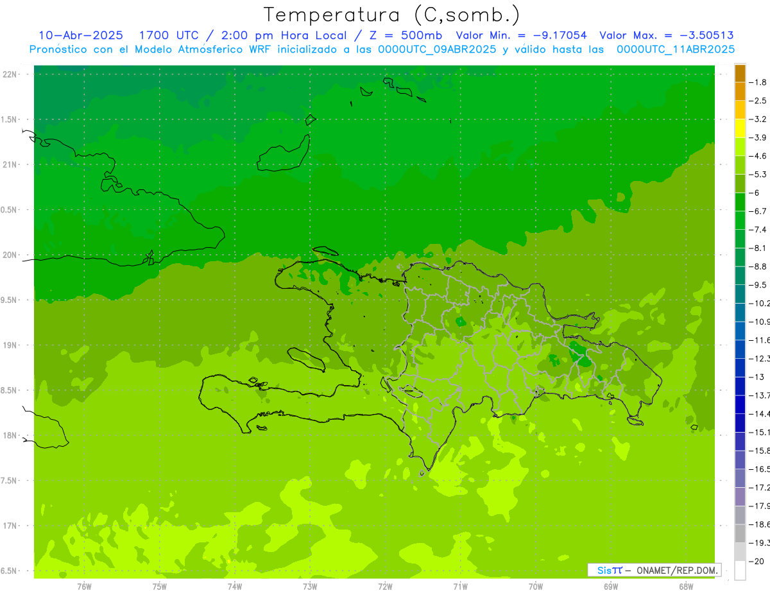Click the -9.5 colorbar label
This screenshot has width=770, height=595.
point(758,285)
